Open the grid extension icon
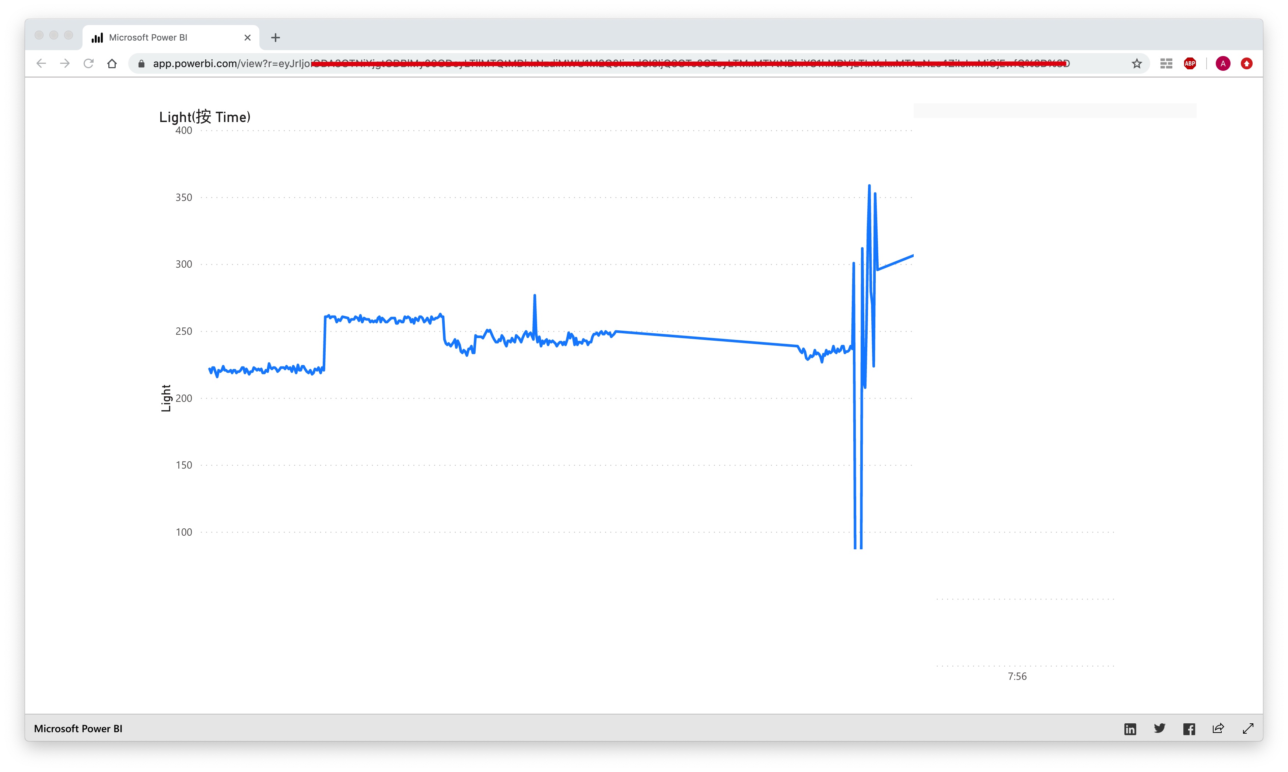Image resolution: width=1288 pixels, height=772 pixels. [1166, 63]
